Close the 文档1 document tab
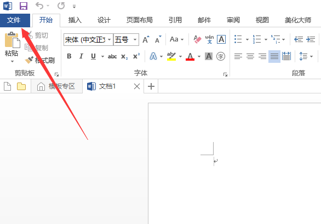The image size is (321, 224). [137, 86]
